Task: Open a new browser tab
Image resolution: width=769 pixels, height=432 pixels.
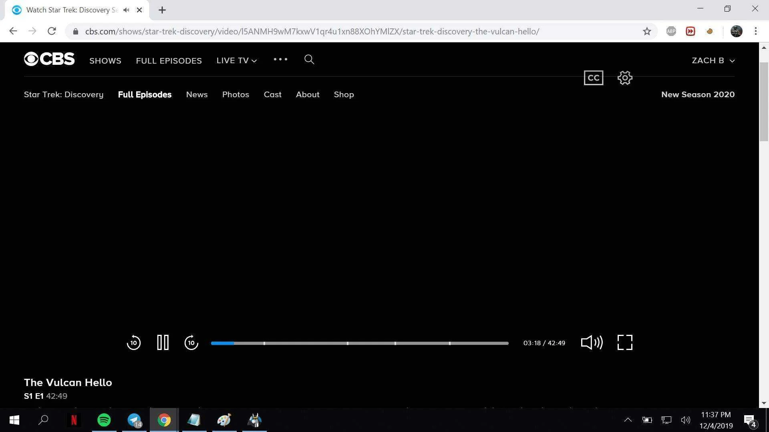Action: coord(162,10)
